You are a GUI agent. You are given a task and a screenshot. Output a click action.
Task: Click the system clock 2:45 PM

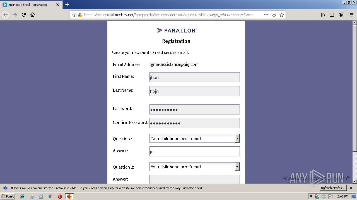[x=343, y=196]
